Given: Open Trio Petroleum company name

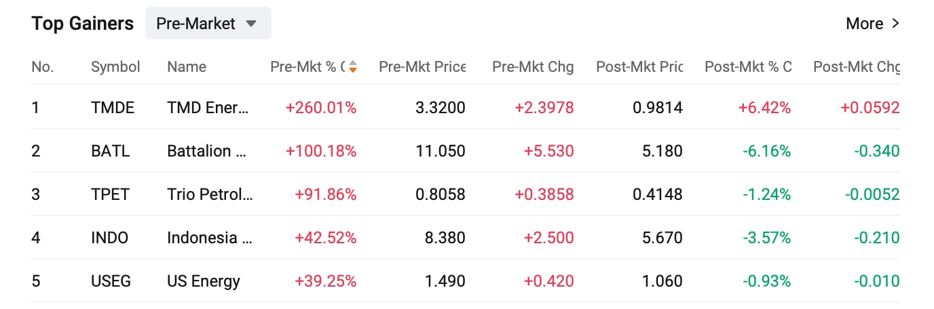Looking at the screenshot, I should pyautogui.click(x=210, y=194).
